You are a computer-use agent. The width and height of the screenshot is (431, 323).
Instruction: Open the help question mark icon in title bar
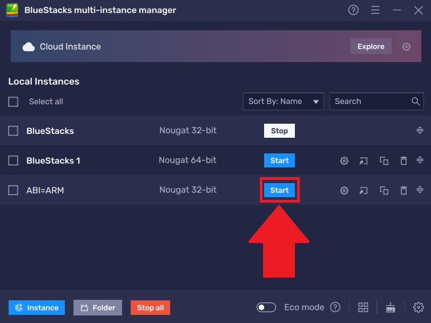[353, 10]
